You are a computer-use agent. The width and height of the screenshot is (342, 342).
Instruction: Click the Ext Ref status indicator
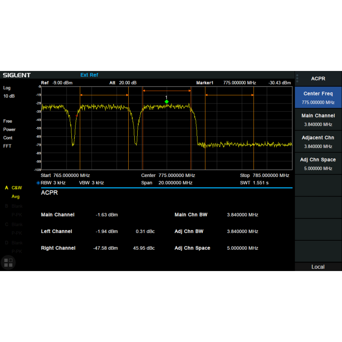89,75
